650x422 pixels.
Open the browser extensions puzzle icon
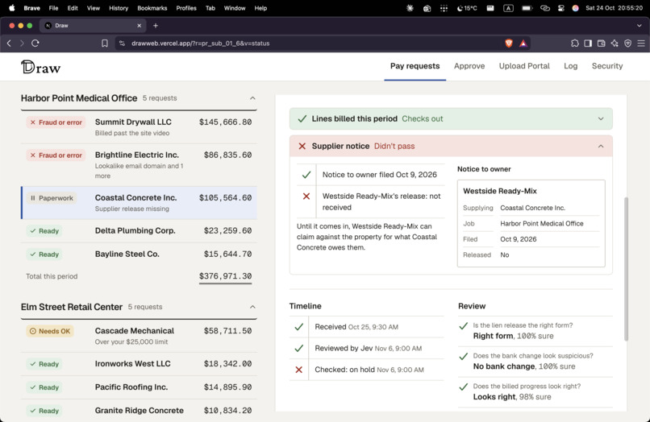point(574,43)
